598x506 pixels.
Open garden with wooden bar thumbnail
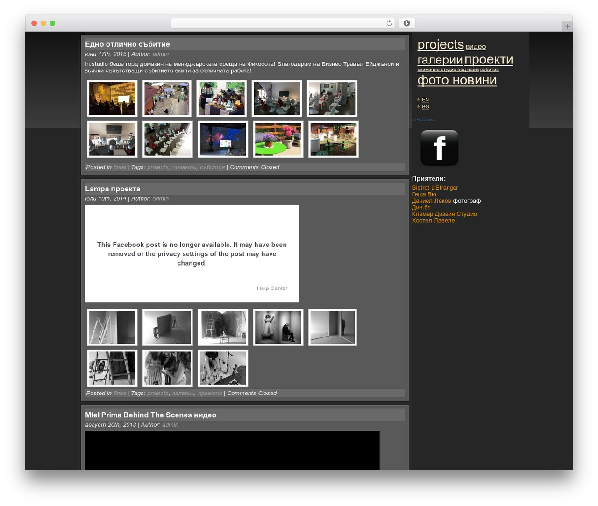(333, 140)
